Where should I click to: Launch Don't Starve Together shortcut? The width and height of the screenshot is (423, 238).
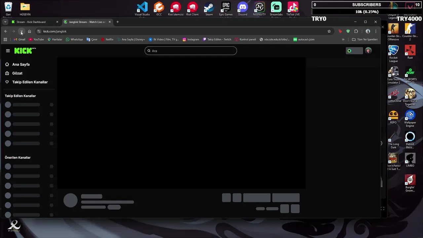pos(410,97)
